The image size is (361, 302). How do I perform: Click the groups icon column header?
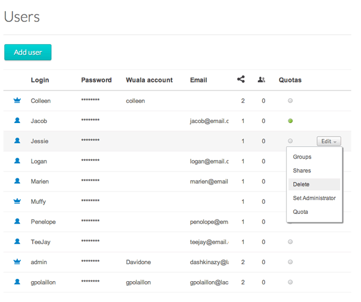(261, 80)
